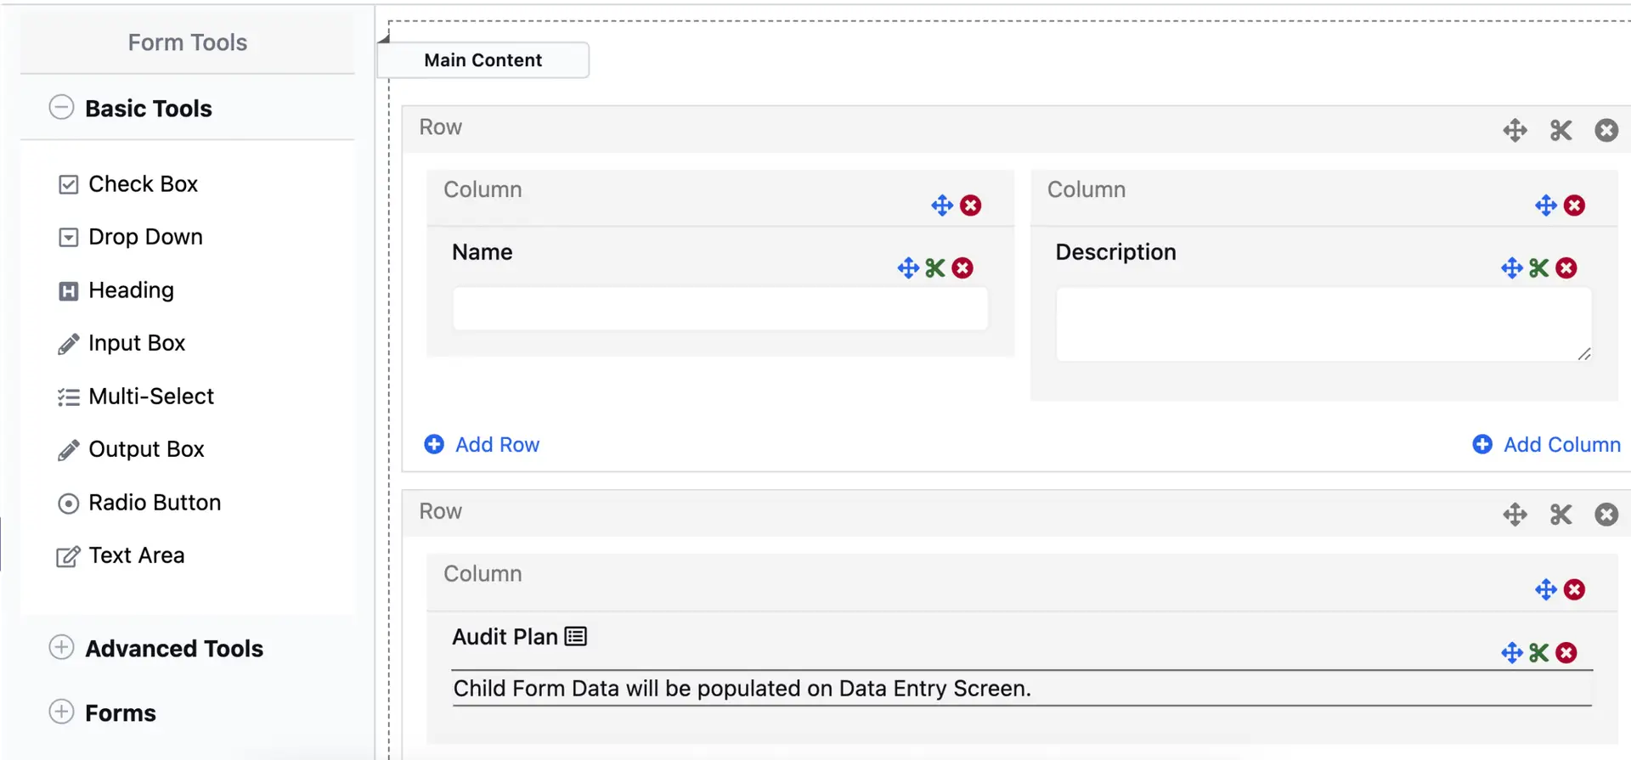This screenshot has width=1631, height=760.
Task: Expand the Advanced Tools section
Action: pyautogui.click(x=62, y=648)
